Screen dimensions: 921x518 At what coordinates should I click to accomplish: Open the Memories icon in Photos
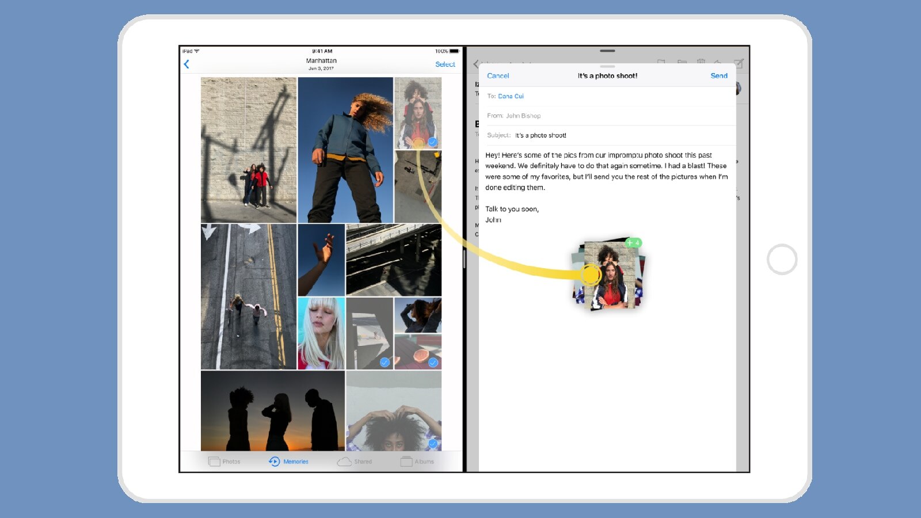pyautogui.click(x=275, y=461)
